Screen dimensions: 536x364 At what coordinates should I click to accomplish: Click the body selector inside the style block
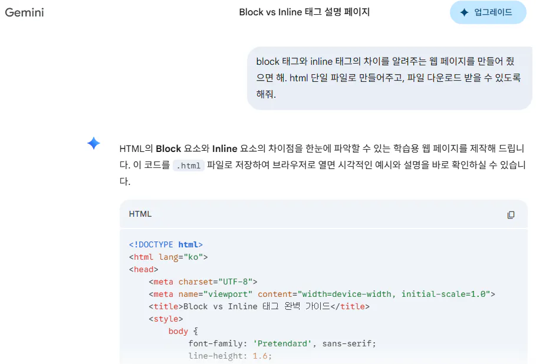click(178, 331)
